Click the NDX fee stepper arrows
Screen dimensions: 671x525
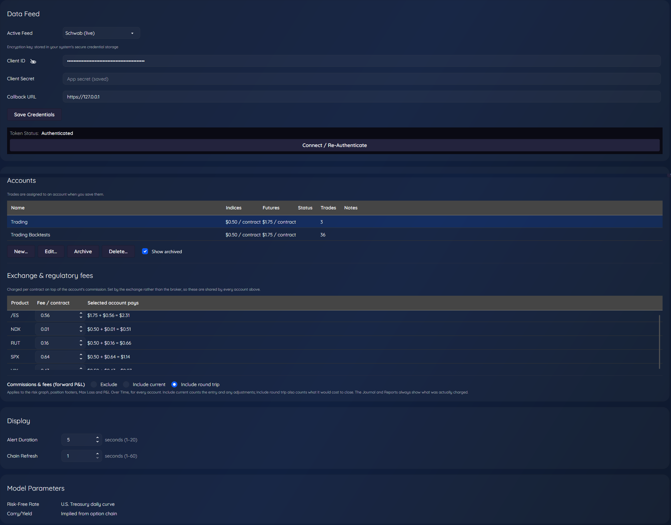(81, 329)
